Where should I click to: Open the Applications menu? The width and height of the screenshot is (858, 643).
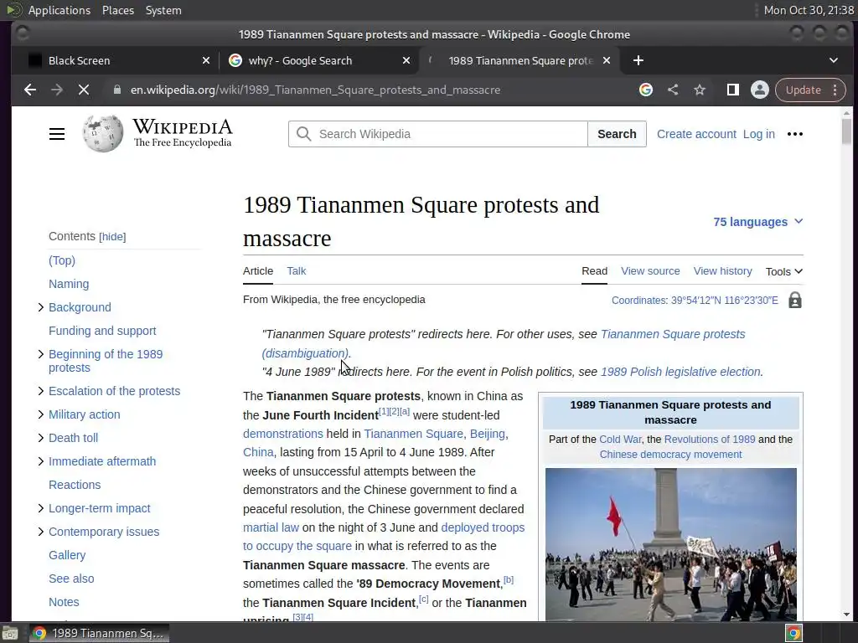[59, 10]
